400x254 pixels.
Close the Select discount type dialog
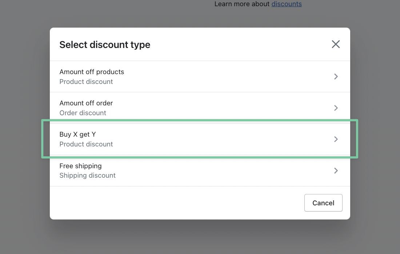336,44
